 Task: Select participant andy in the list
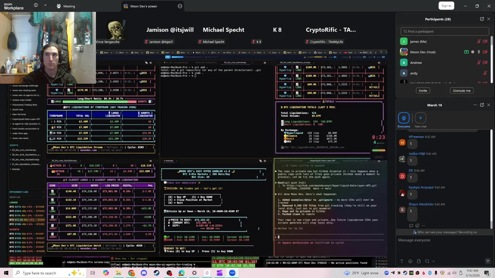pos(445,73)
